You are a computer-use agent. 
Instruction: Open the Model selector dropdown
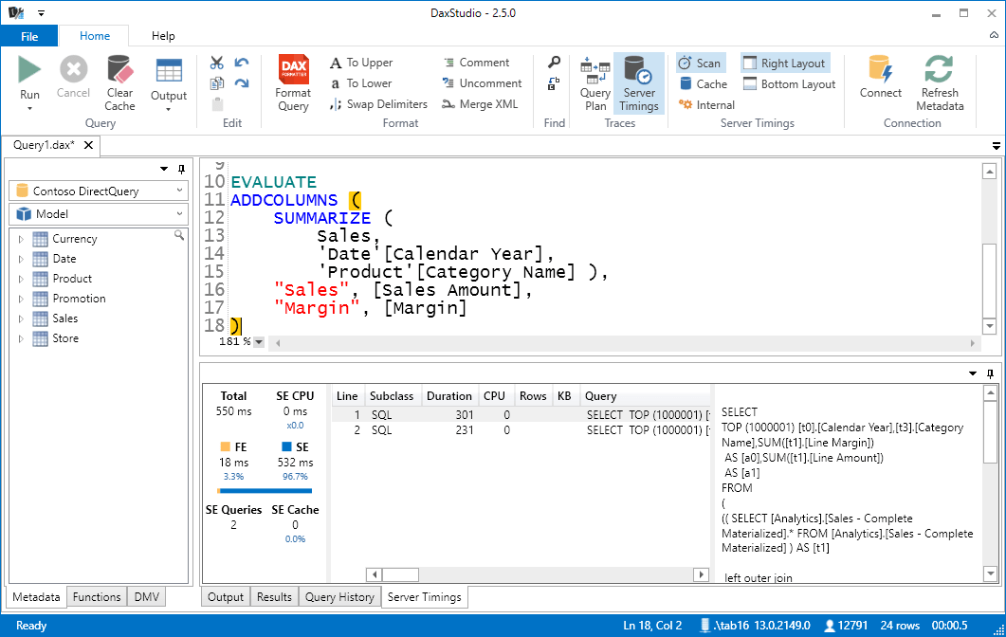(x=98, y=213)
